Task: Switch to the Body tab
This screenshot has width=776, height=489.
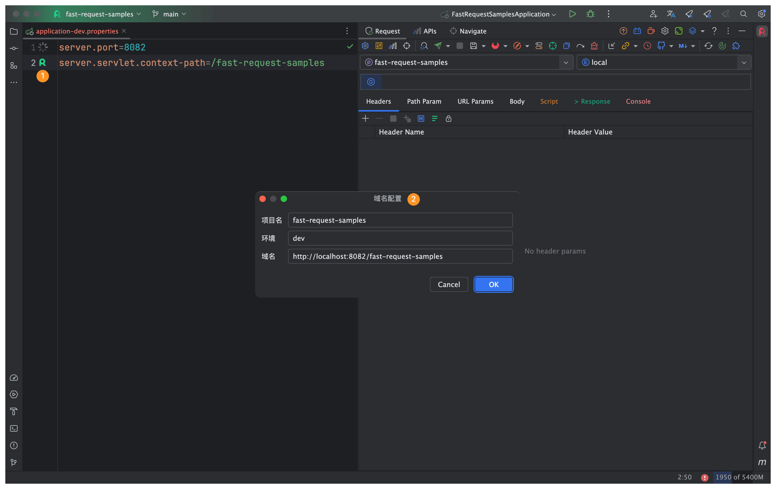Action: click(x=517, y=101)
